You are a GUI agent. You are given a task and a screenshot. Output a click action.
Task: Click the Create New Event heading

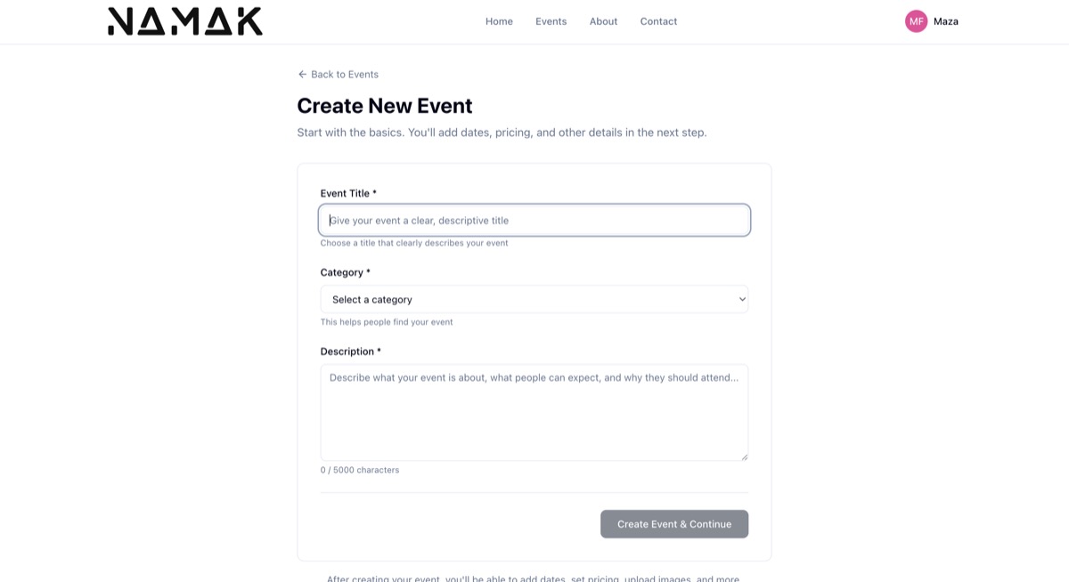pos(385,106)
